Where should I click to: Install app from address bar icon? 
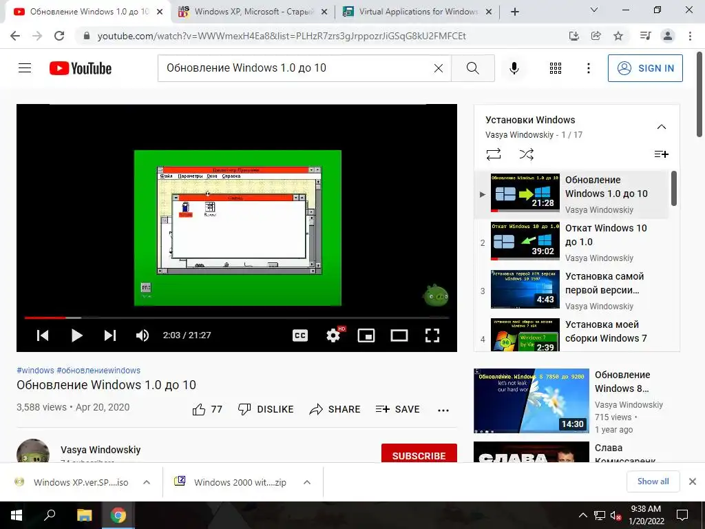click(x=574, y=36)
